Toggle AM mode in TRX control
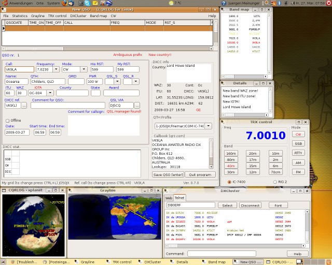Image resolution: width=332 pixels, height=265 pixels. [x=298, y=163]
